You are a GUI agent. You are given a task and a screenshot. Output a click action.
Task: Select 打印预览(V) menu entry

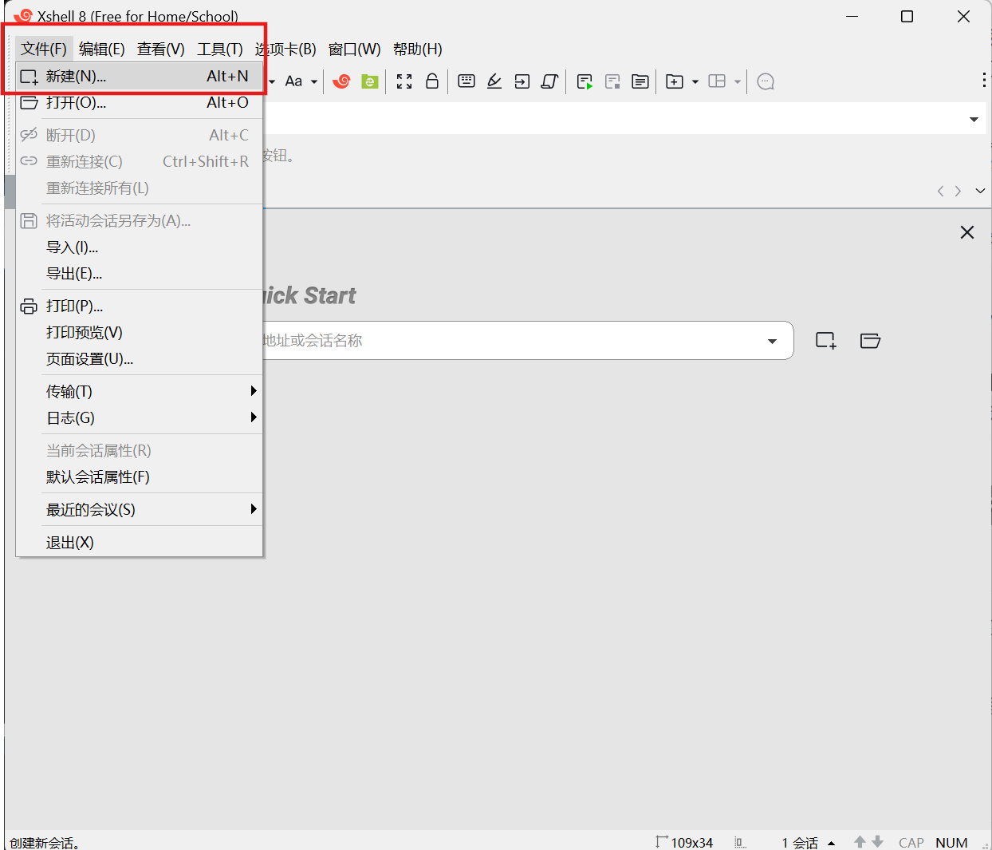point(139,333)
